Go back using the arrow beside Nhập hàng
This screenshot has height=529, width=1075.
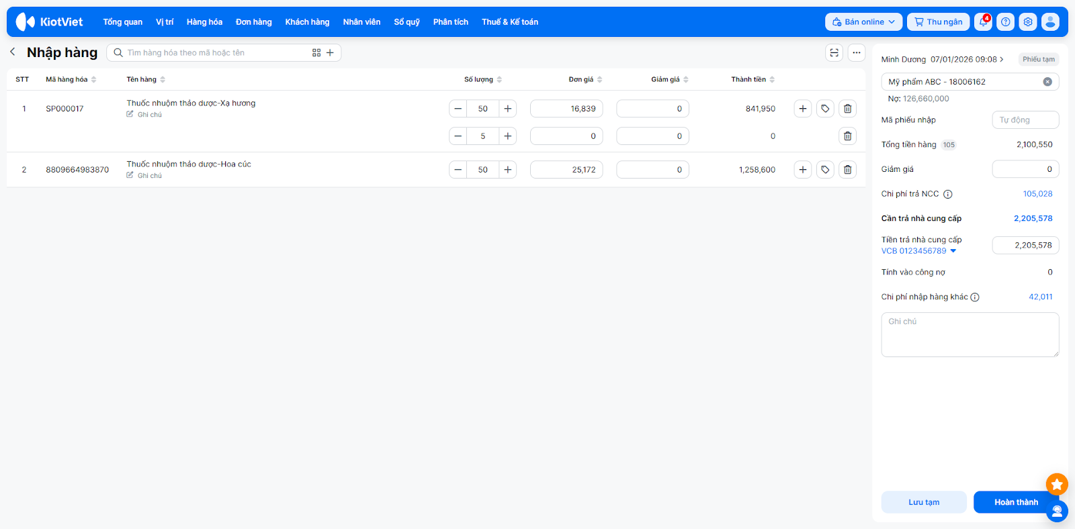pos(13,52)
